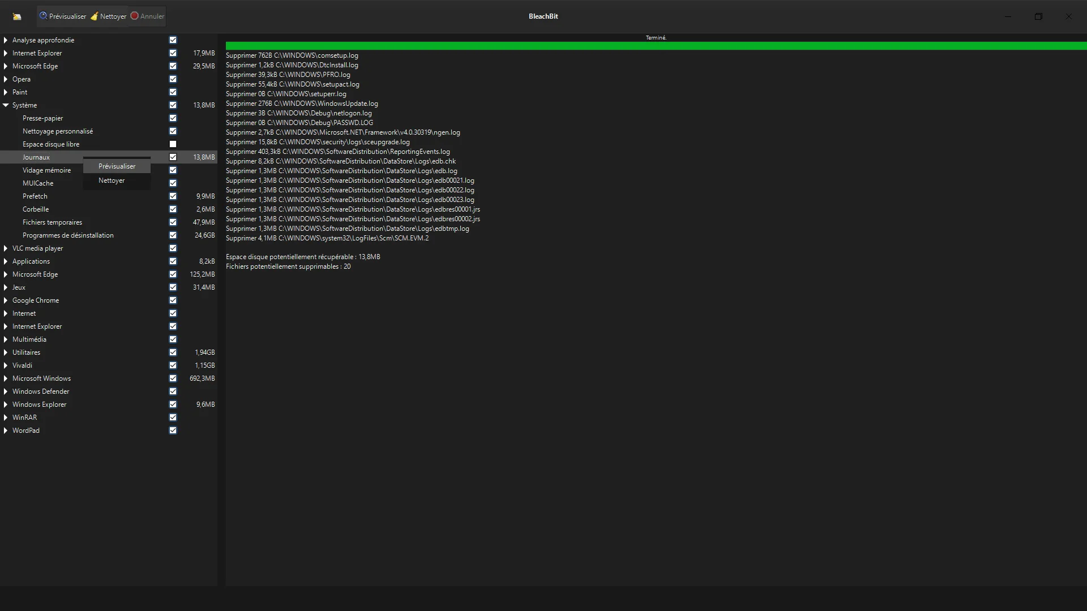The image size is (1087, 611).
Task: Expand the Opera cleaner group
Action: 6,79
